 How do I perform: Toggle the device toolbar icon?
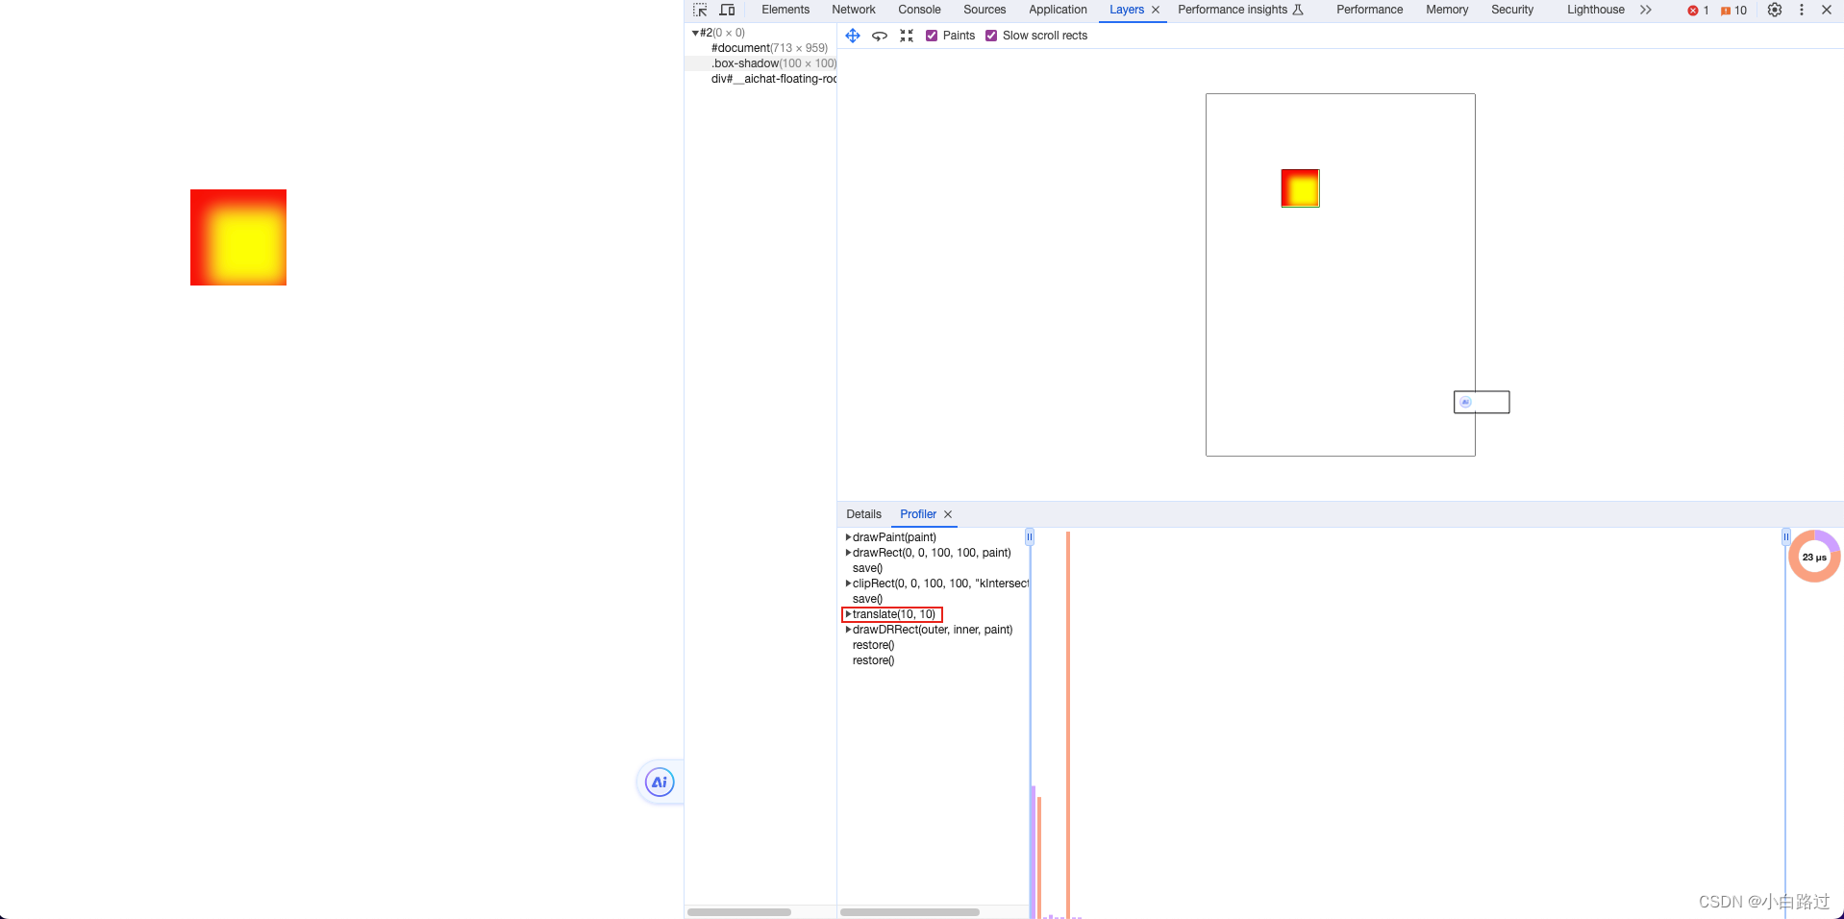click(x=727, y=10)
